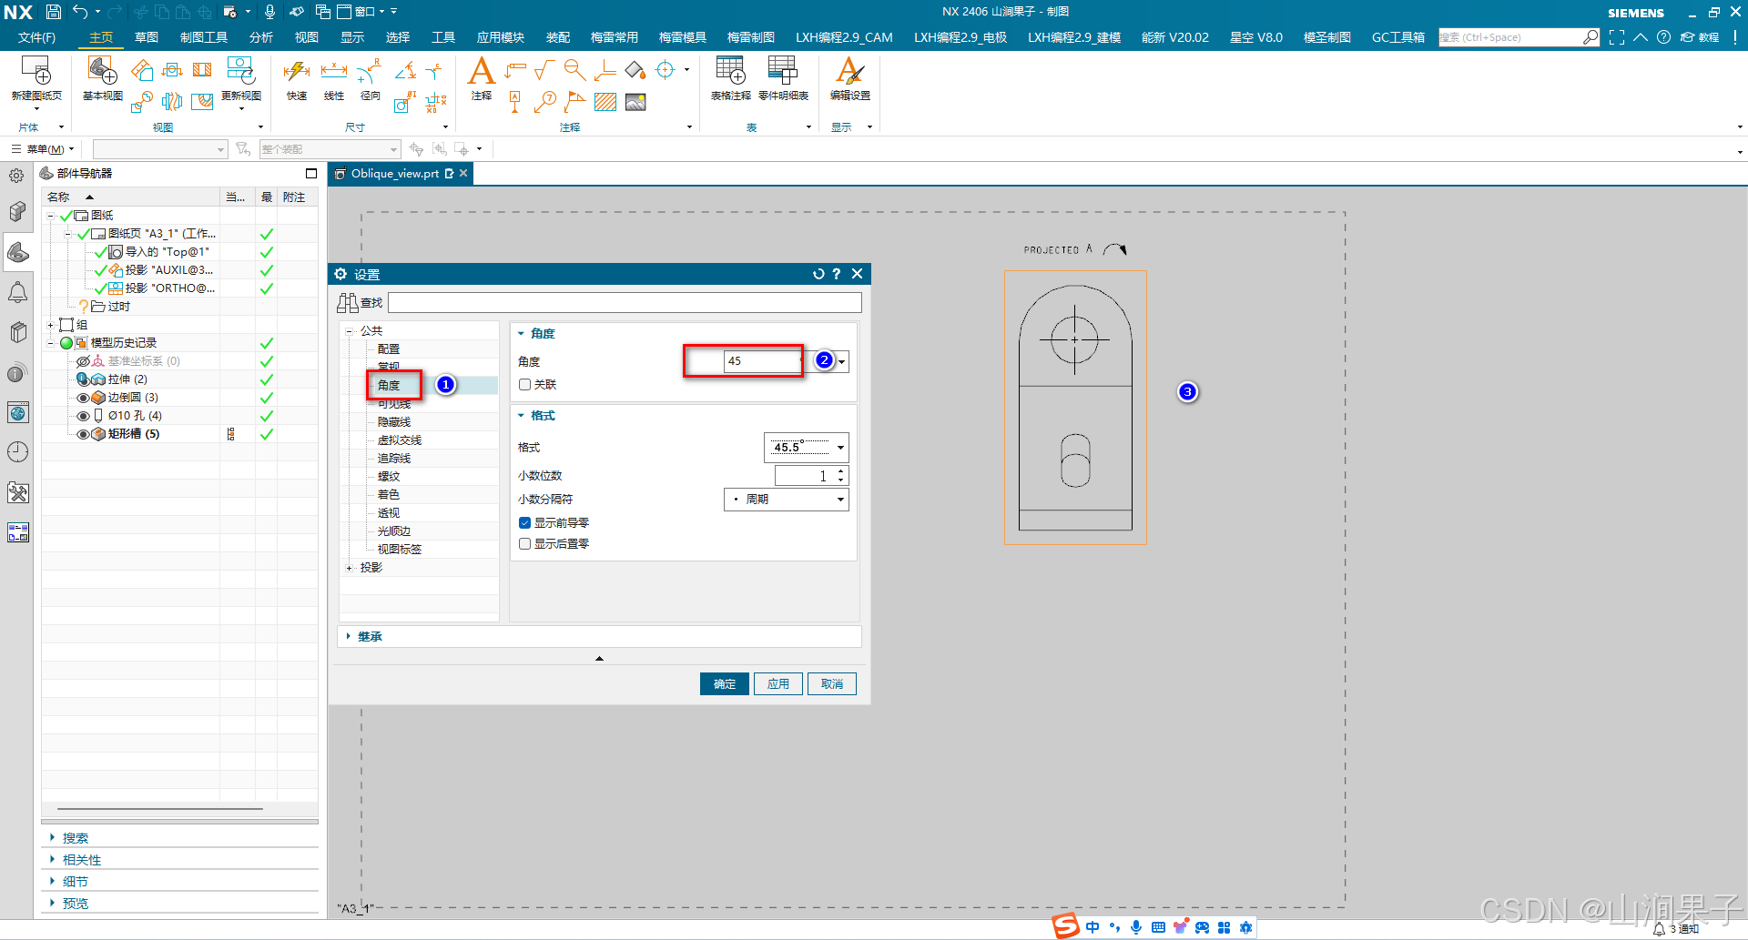Switch to the 草图 ribbon tab
Image resolution: width=1748 pixels, height=940 pixels.
(x=147, y=37)
